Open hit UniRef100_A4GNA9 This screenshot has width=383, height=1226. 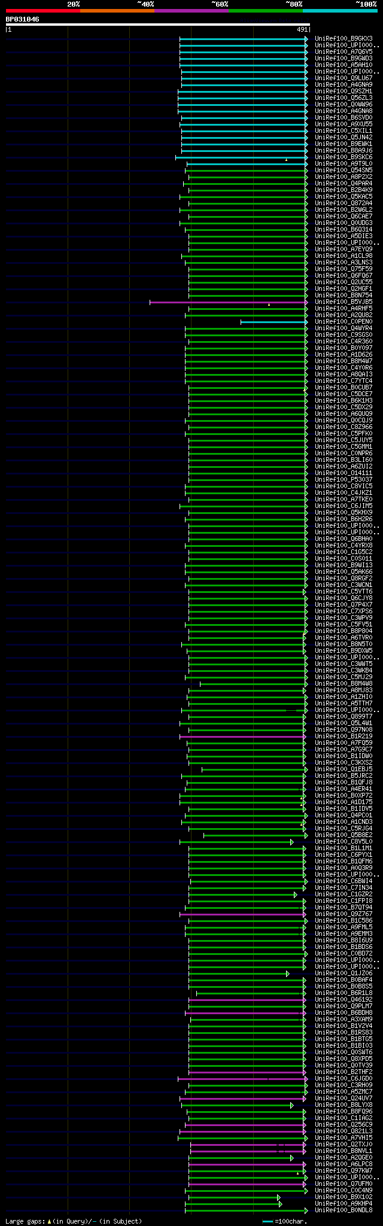pyautogui.click(x=344, y=85)
